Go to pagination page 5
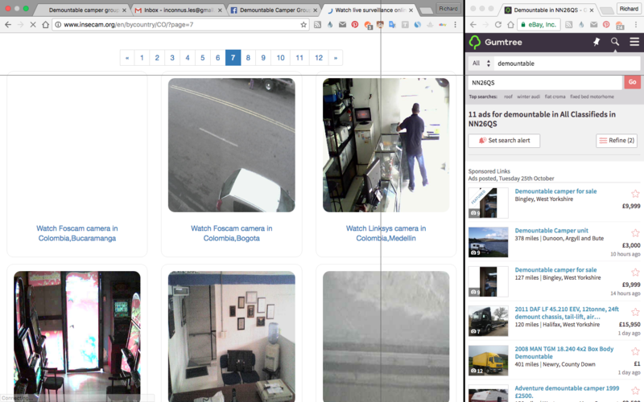 [203, 58]
